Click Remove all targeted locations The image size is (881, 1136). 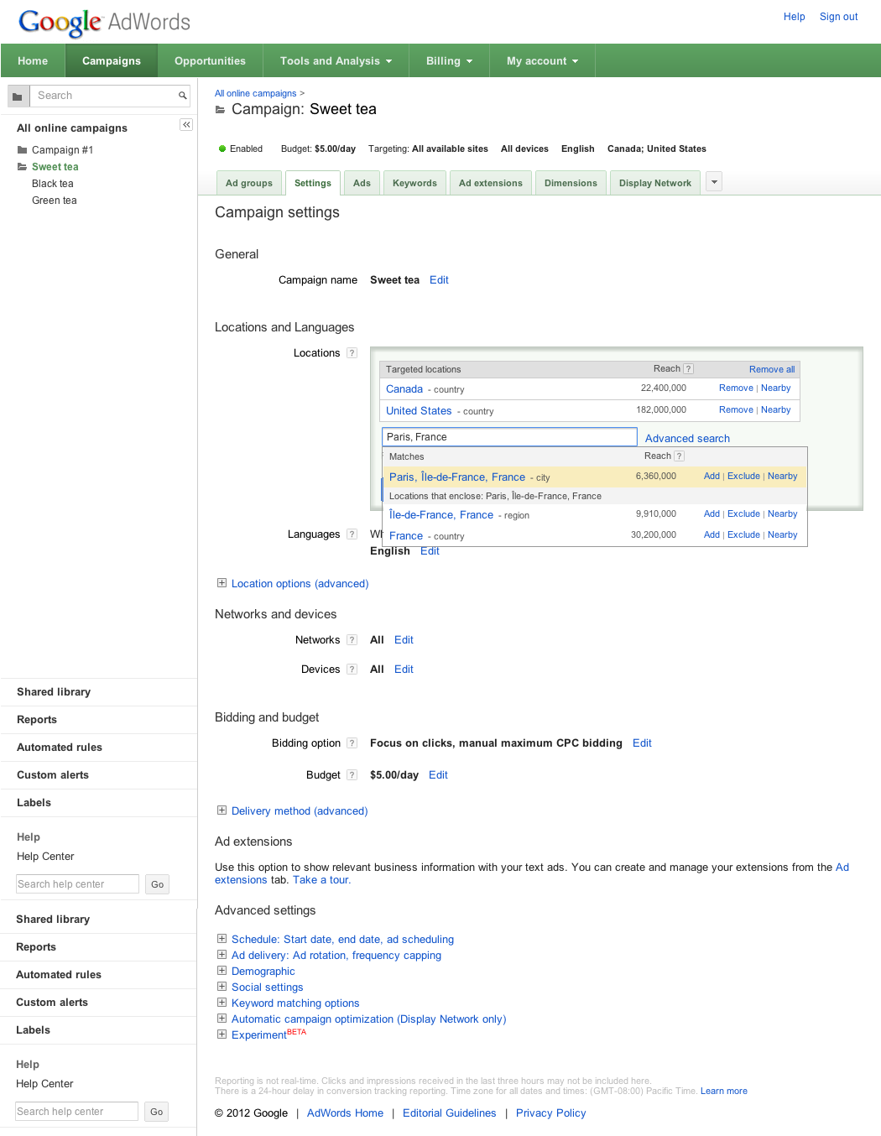[772, 369]
